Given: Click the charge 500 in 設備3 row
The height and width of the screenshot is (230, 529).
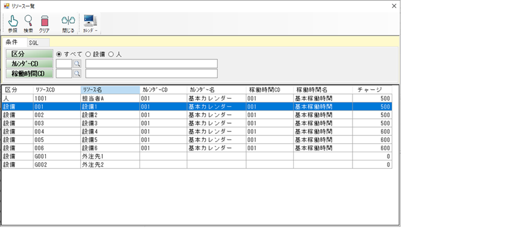Looking at the screenshot, I should pos(372,123).
